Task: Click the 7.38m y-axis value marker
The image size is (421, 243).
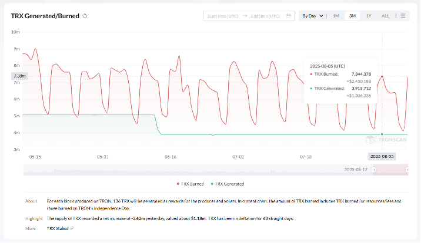Action: point(19,76)
